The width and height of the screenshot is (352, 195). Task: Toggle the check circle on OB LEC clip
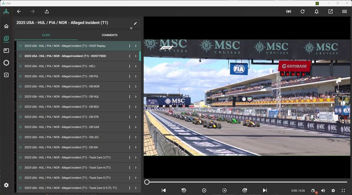(x=20, y=137)
